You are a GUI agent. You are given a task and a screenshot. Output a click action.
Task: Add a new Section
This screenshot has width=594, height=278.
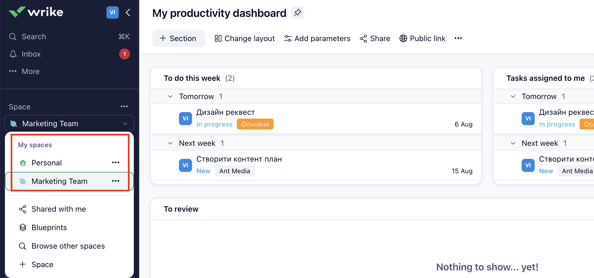click(178, 38)
